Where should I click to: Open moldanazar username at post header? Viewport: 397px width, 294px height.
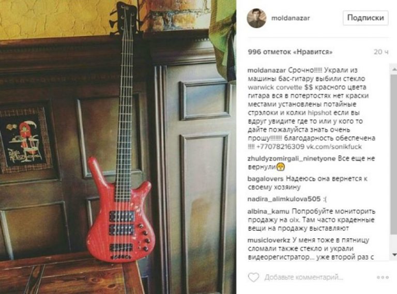(291, 18)
